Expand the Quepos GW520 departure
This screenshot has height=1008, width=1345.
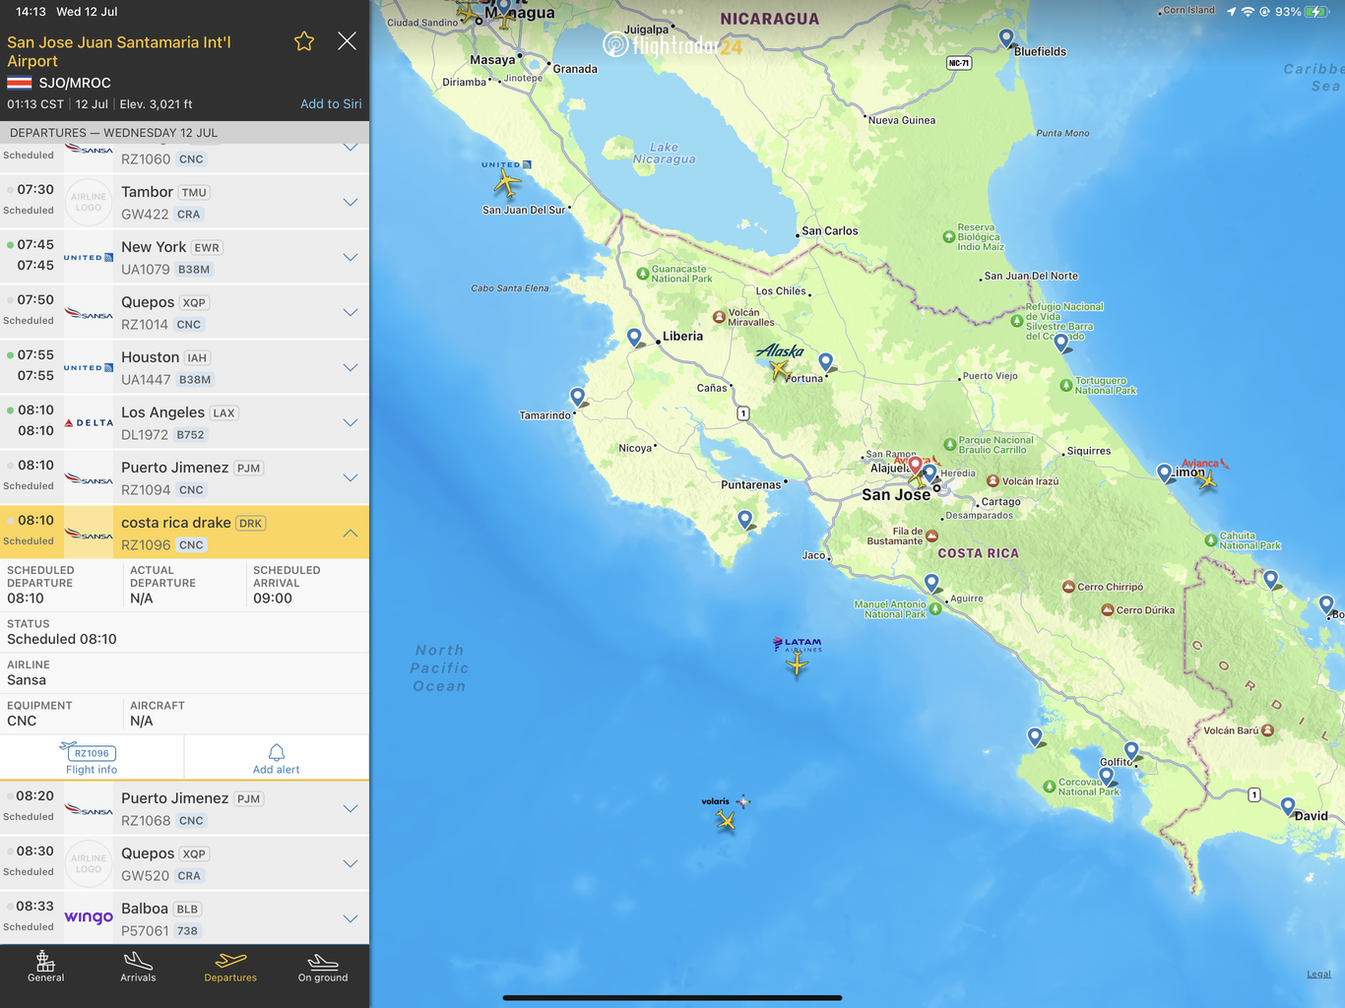(184, 863)
